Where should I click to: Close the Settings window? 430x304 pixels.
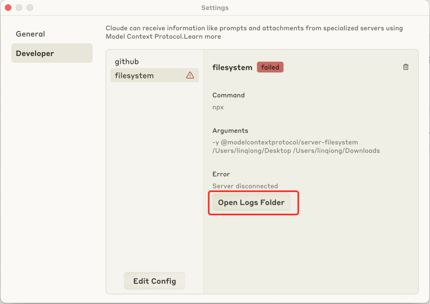point(8,8)
